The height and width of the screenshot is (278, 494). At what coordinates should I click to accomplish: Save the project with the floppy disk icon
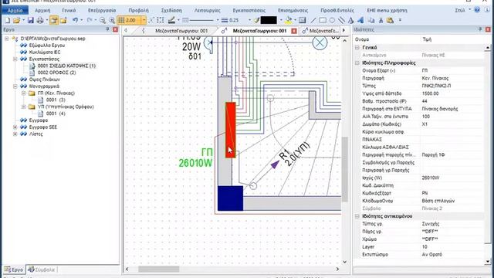(31, 21)
